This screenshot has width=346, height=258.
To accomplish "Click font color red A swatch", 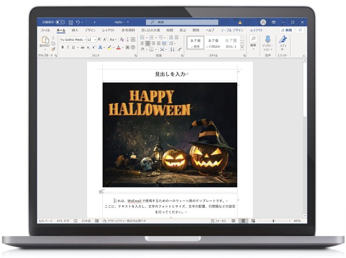I will (x=118, y=47).
